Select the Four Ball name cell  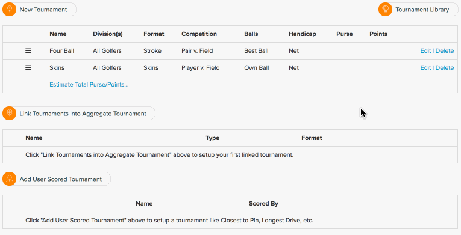[61, 50]
